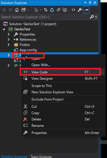Click the Home icon in Solution Explorer toolbar

[x=17, y=10]
